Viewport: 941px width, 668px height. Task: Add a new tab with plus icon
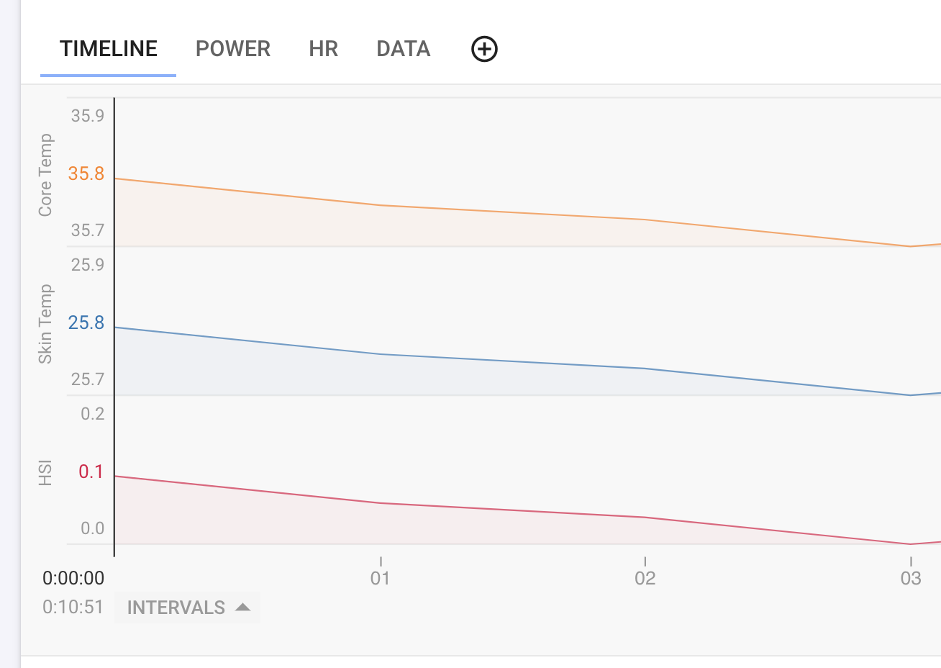(x=484, y=49)
